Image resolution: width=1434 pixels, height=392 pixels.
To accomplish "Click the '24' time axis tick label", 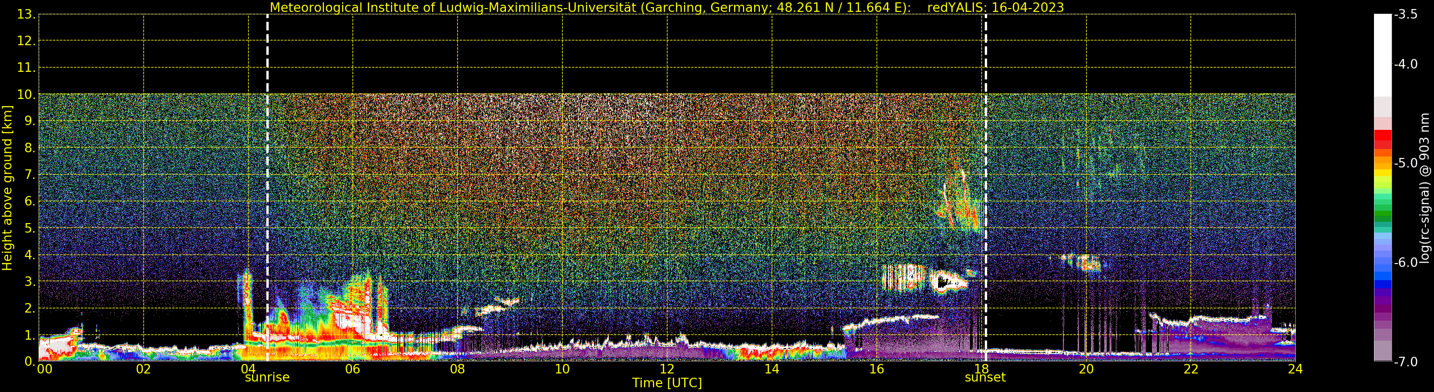I will coord(1295,369).
